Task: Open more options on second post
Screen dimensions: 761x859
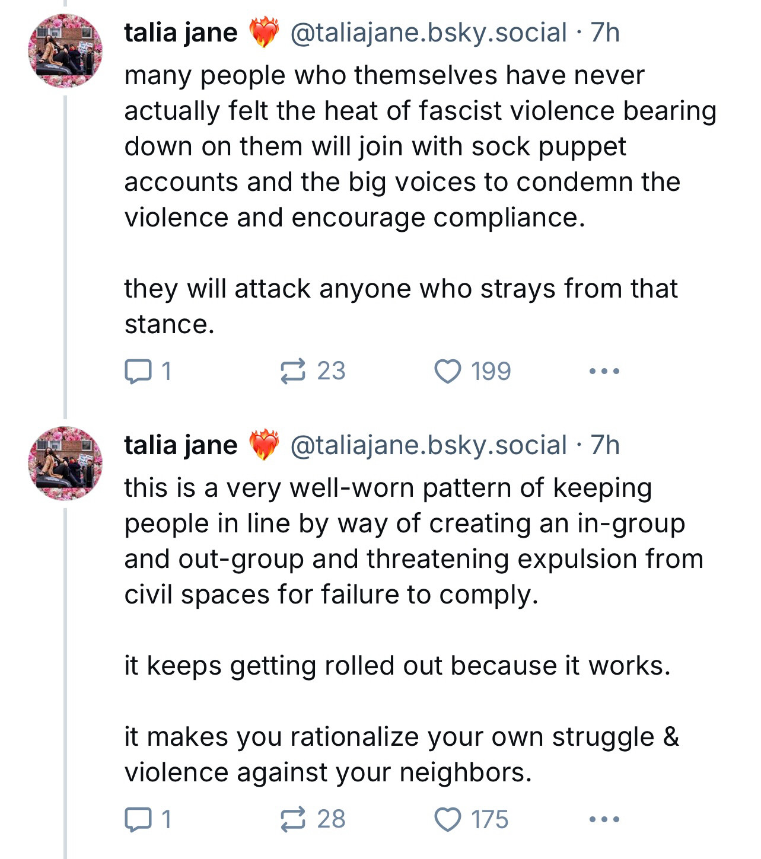Action: tap(604, 820)
